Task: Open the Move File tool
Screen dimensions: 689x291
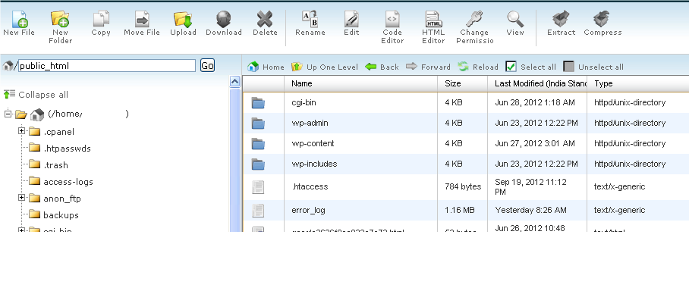Action: (x=142, y=19)
